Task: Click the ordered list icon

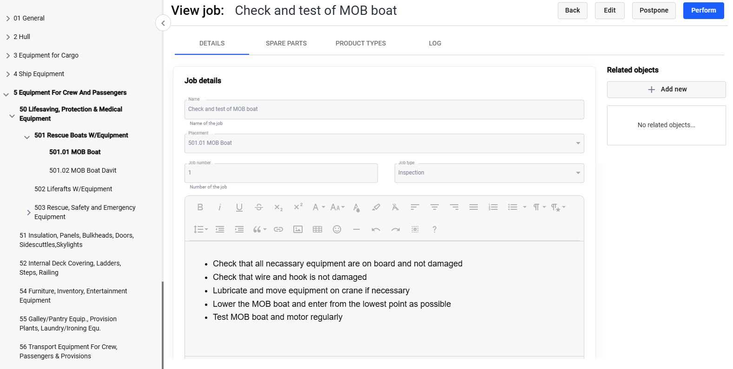Action: 493,207
